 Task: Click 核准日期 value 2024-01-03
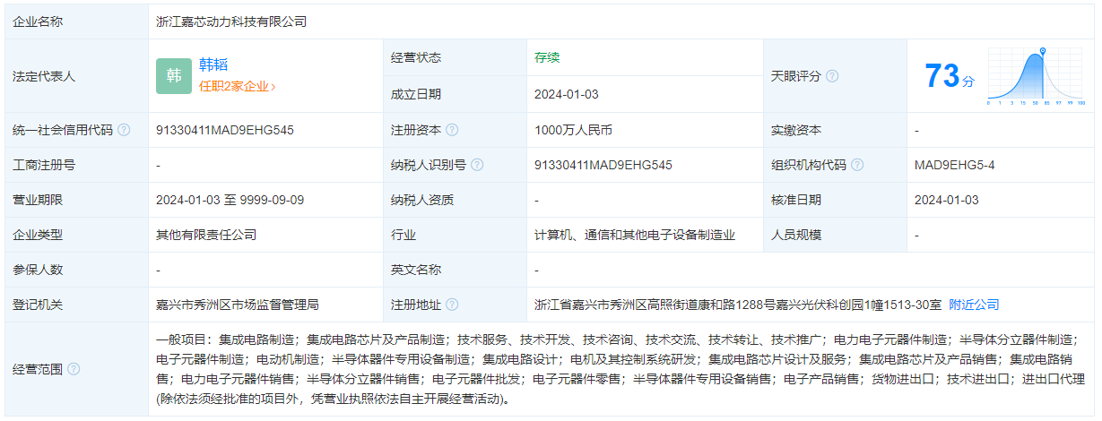click(x=946, y=200)
